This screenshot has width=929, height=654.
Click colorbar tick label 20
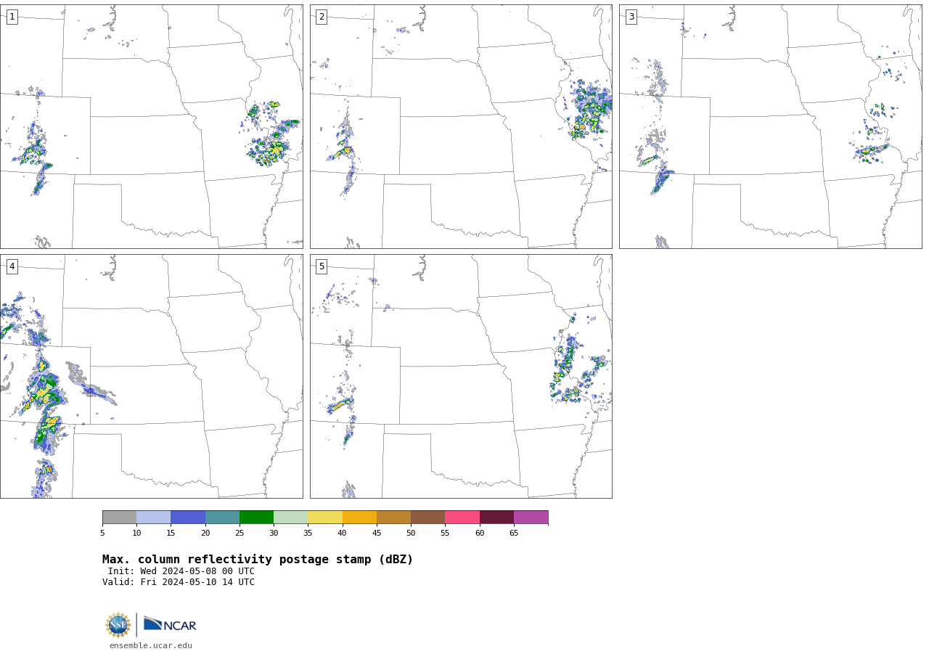tap(205, 534)
